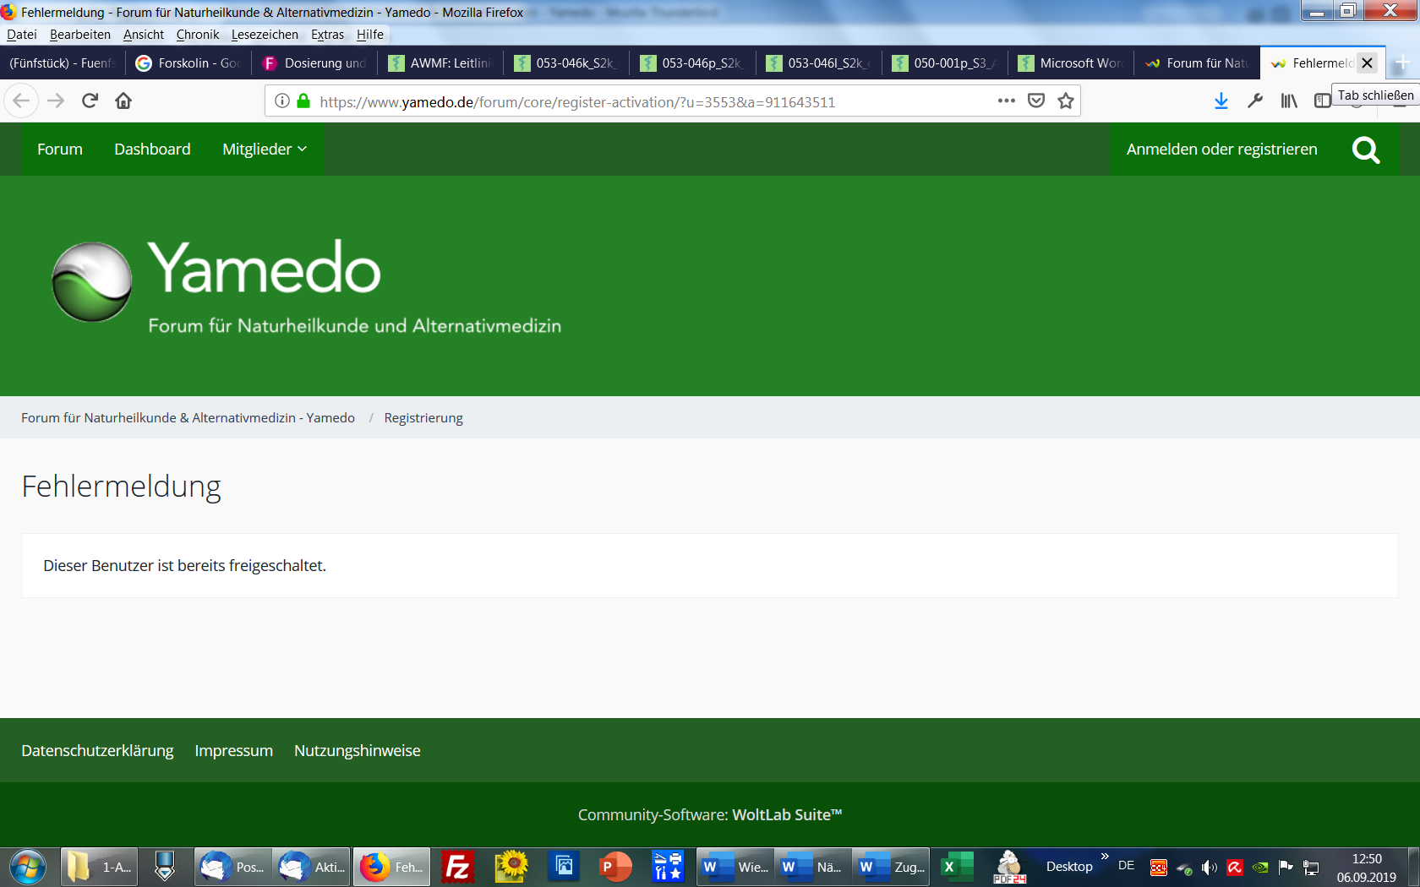This screenshot has height=887, width=1420.
Task: Open the Firefox library icon
Action: pos(1289,101)
